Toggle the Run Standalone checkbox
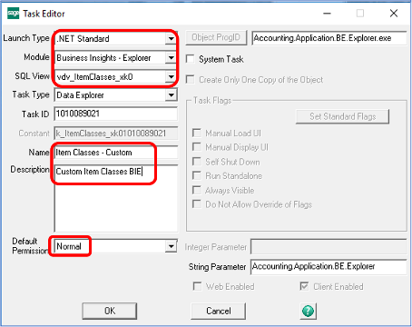 click(x=197, y=175)
